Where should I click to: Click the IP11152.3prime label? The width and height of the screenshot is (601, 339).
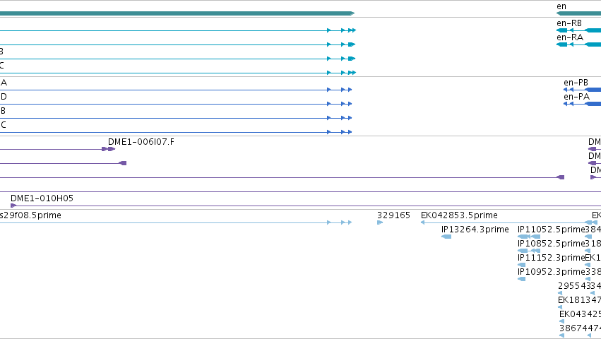click(551, 258)
